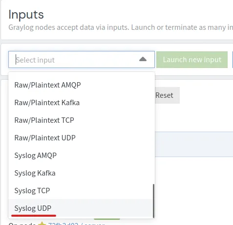Screen dimensions: 233x225
Task: Choose Raw/Plaintext Kafka input type
Action: (81, 103)
